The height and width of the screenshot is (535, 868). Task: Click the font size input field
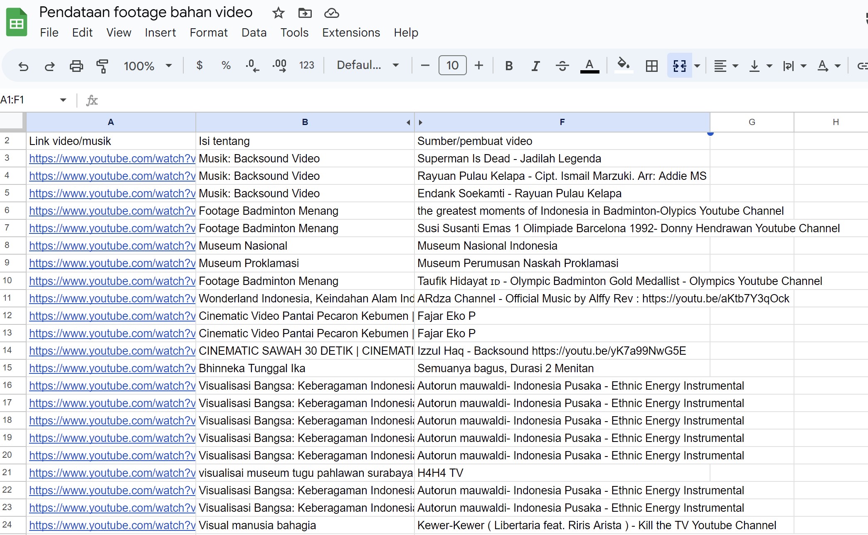[x=452, y=66]
